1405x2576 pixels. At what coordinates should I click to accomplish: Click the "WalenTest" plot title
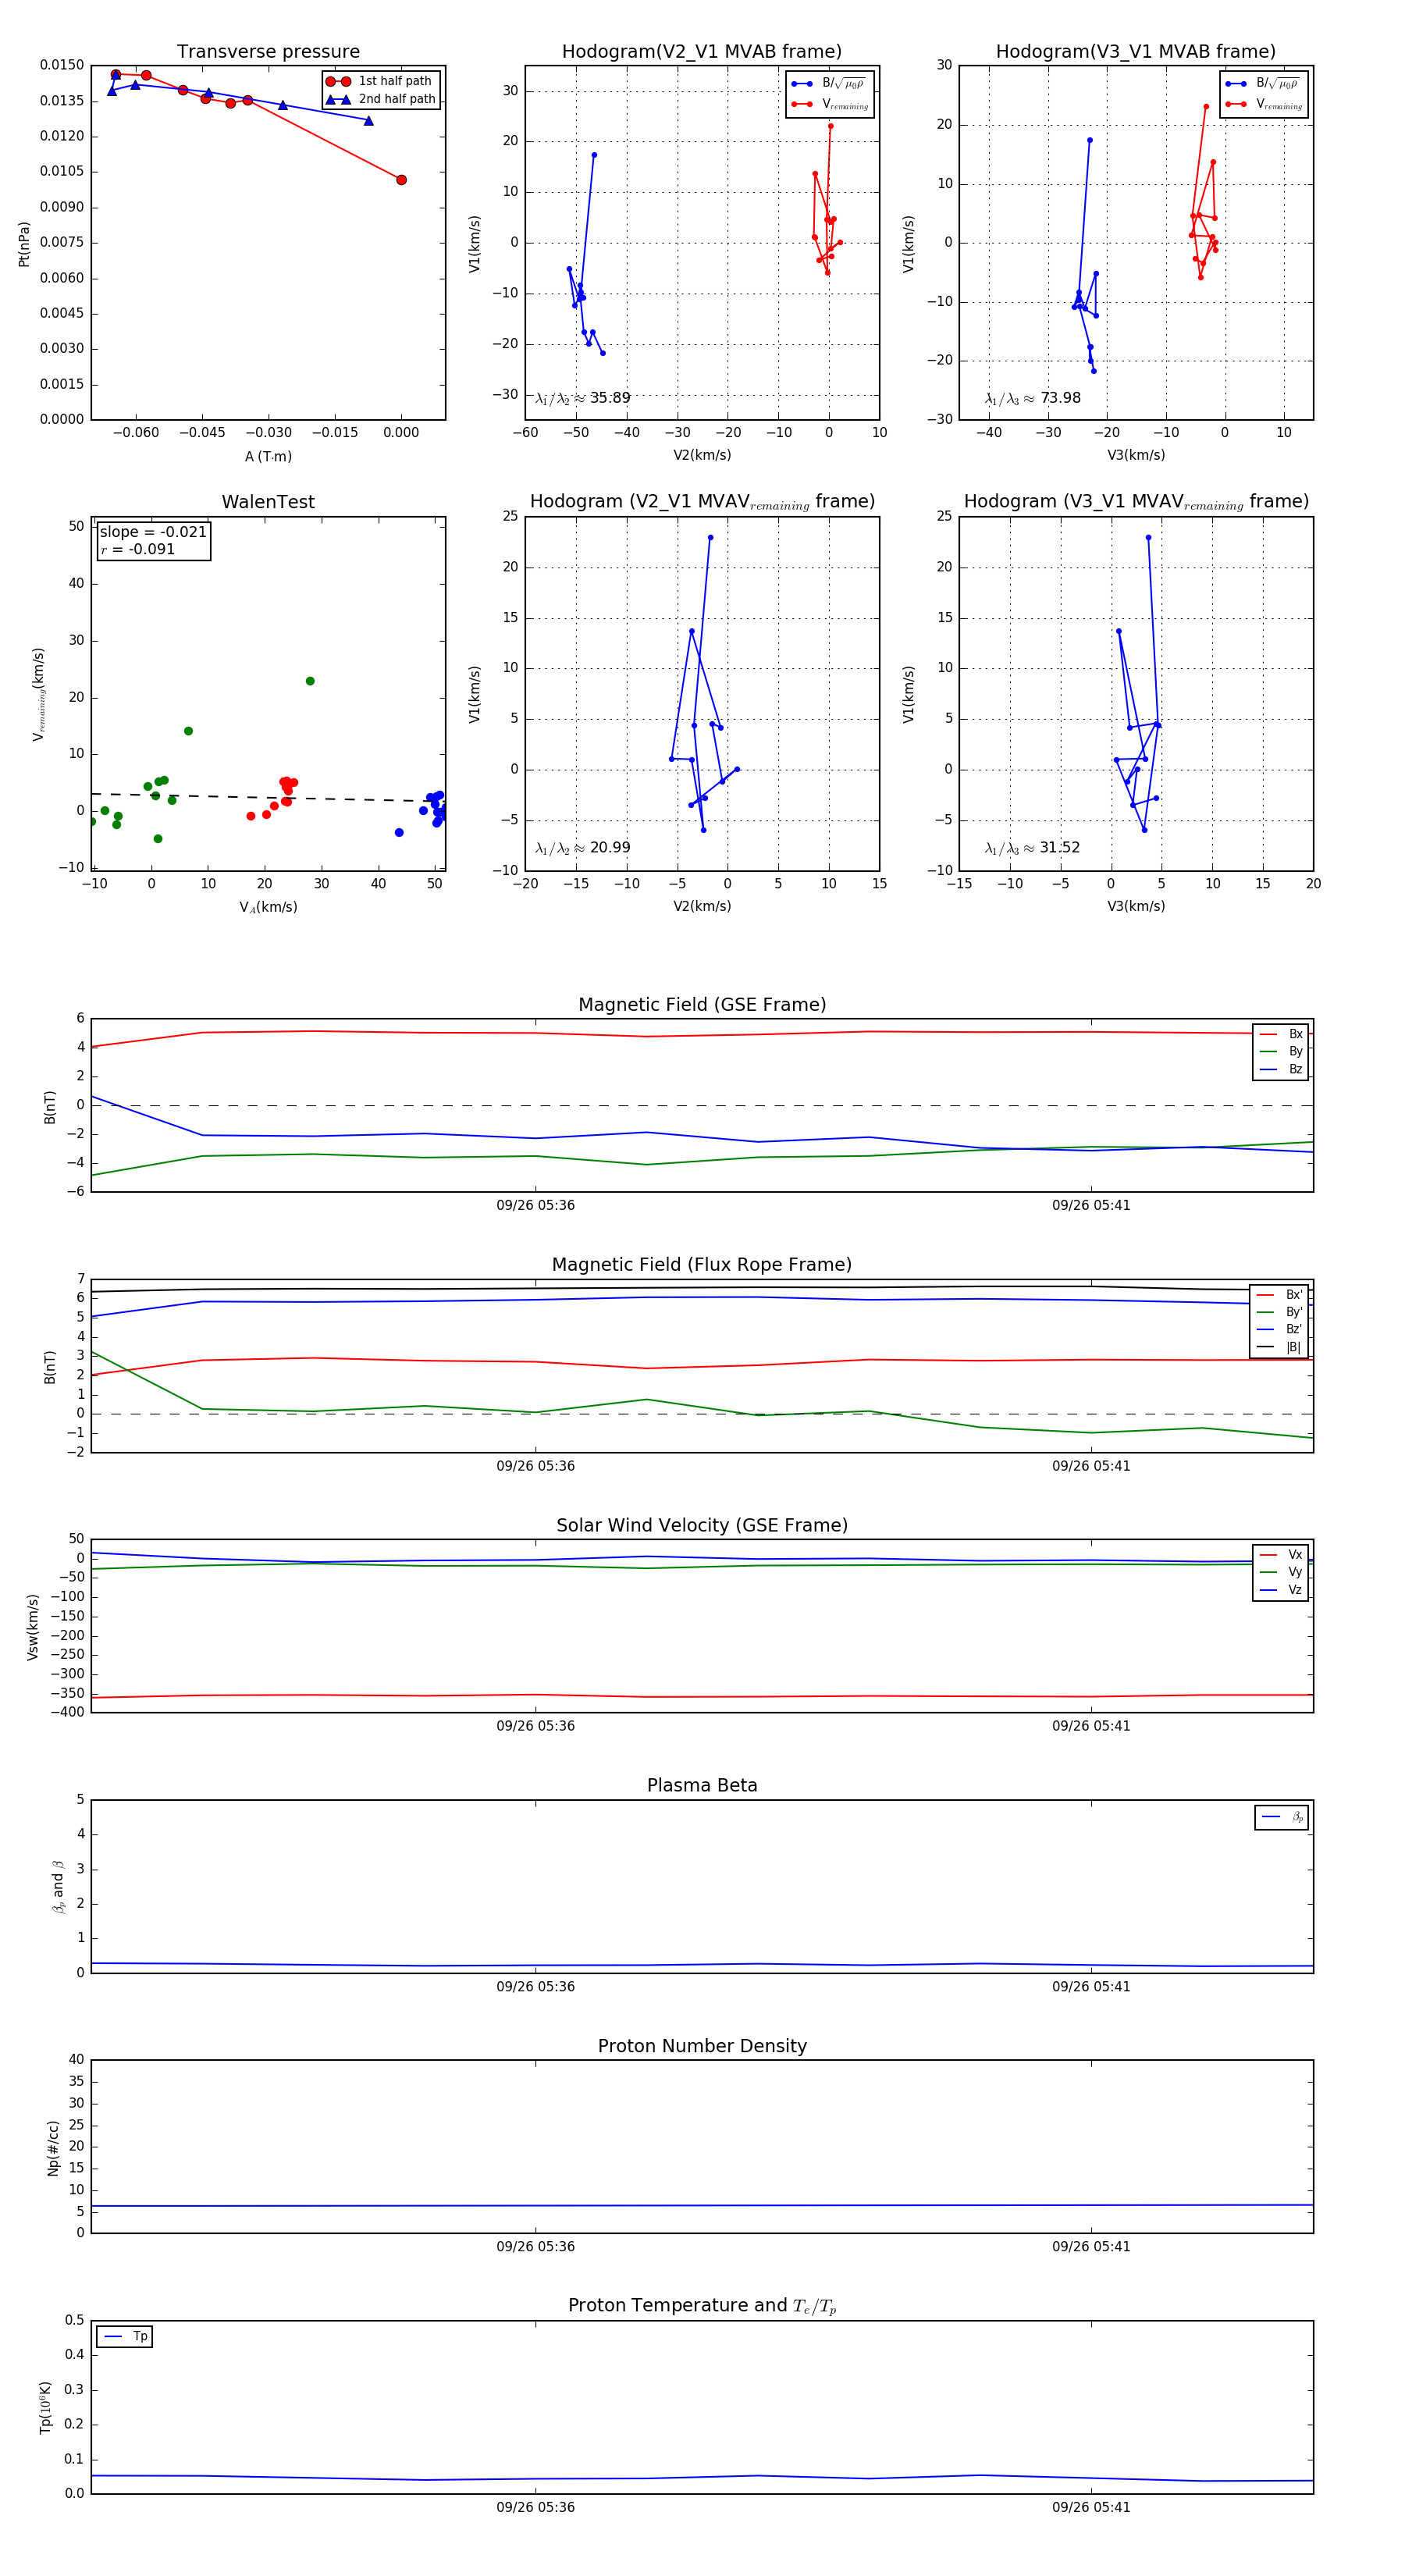click(x=268, y=502)
